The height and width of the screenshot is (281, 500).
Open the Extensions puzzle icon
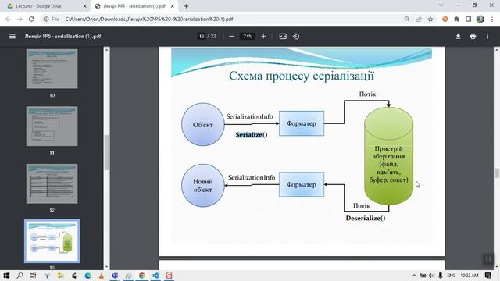456,19
